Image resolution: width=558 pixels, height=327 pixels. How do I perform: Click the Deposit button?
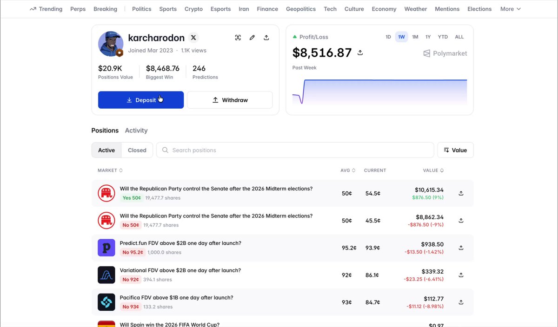[x=141, y=100]
